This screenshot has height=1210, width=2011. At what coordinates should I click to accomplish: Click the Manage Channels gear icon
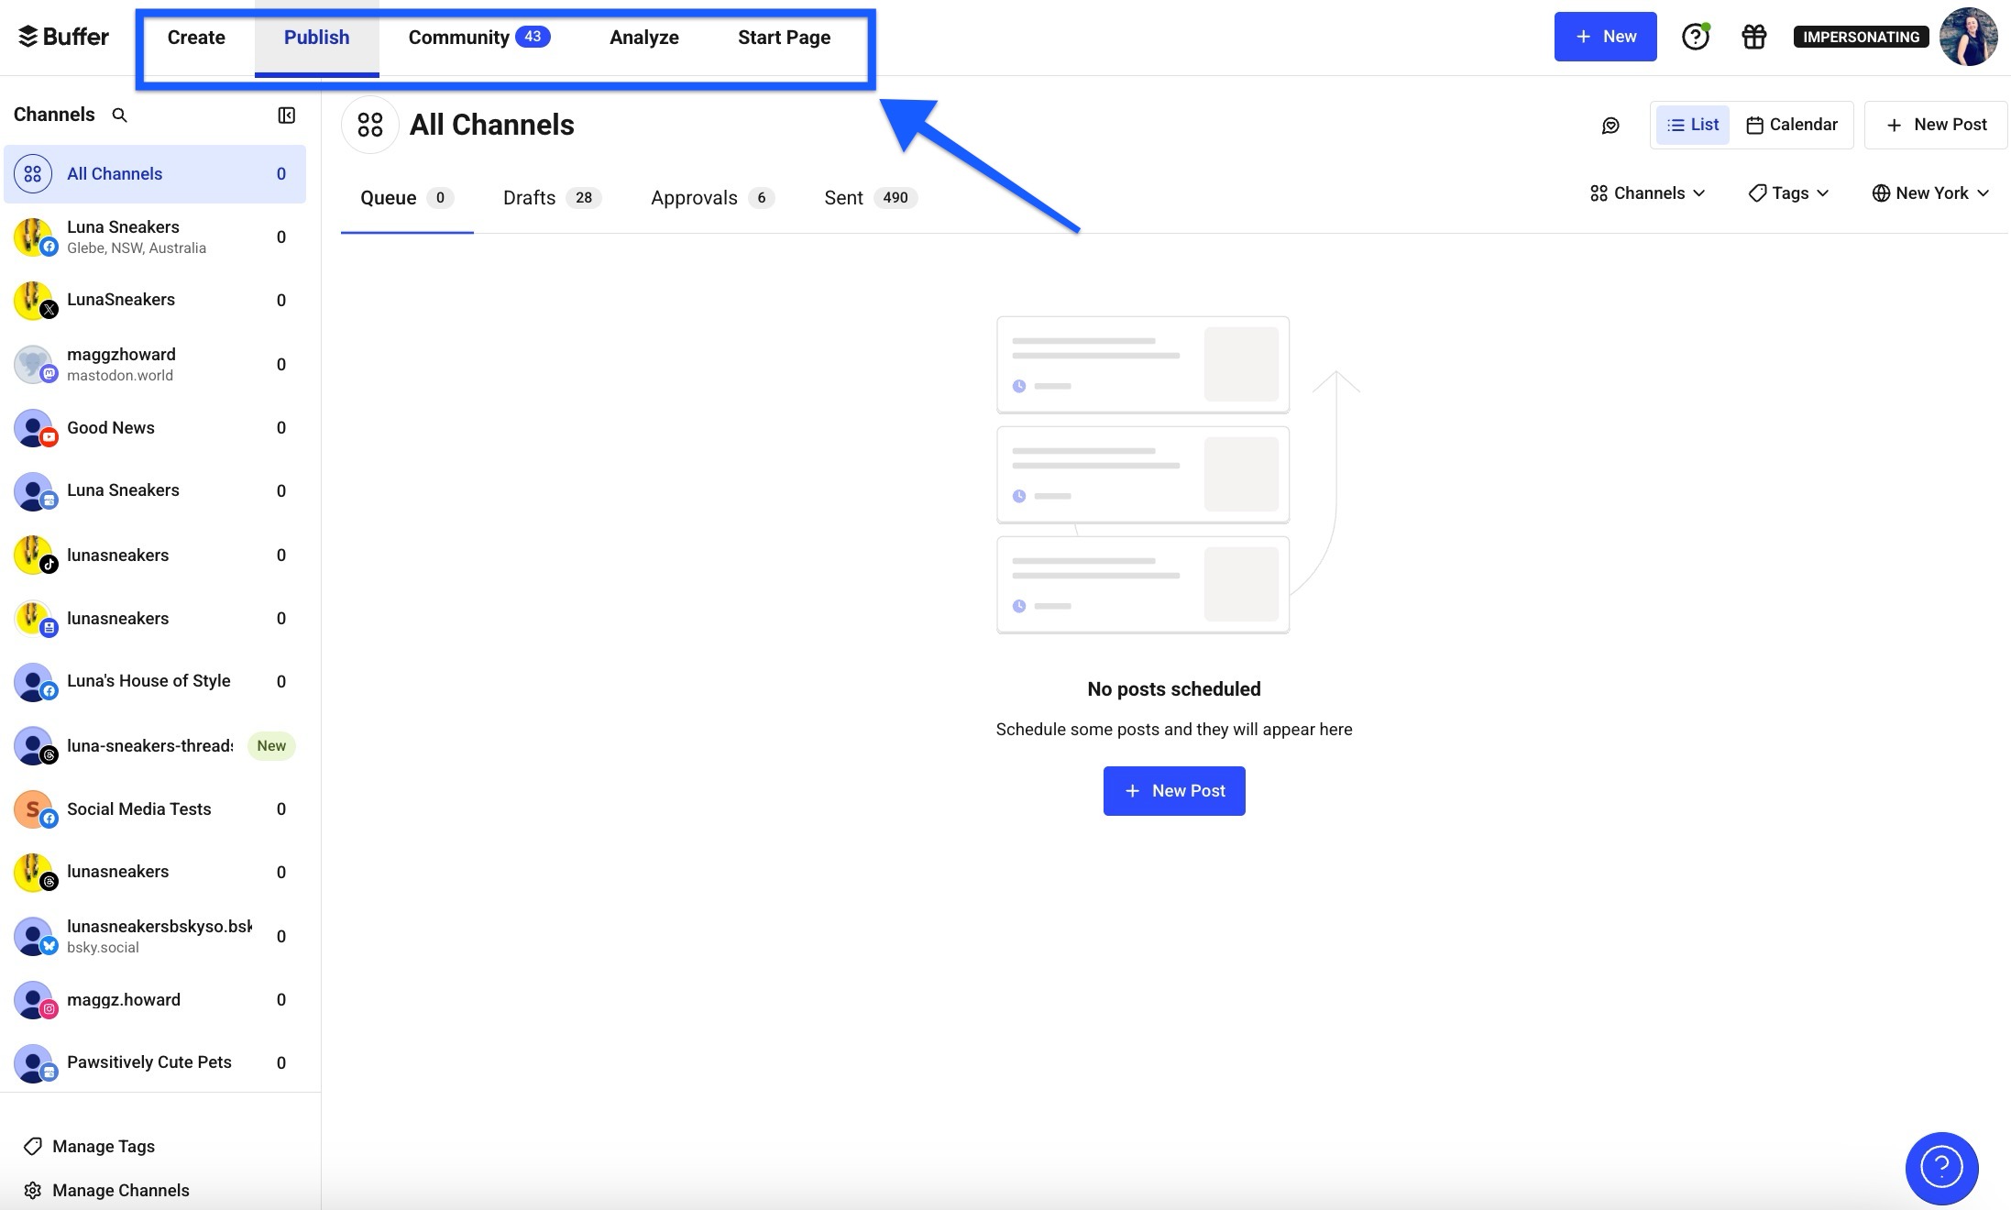pos(34,1190)
